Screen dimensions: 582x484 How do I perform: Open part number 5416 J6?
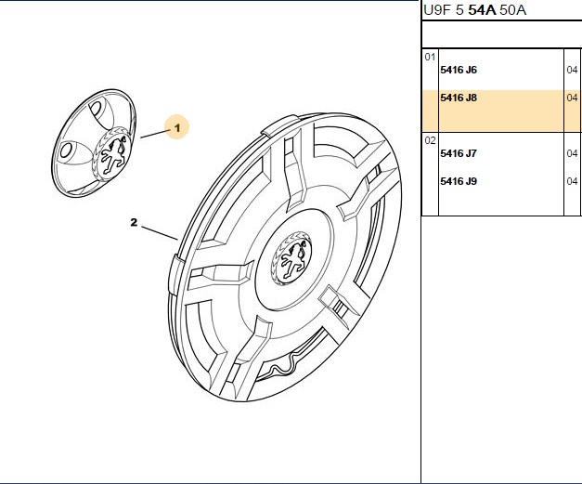coord(459,70)
